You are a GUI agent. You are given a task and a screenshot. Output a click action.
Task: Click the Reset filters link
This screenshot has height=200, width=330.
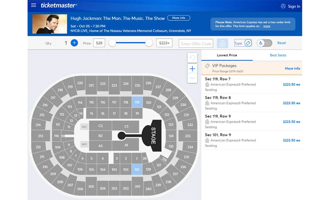(x=281, y=43)
